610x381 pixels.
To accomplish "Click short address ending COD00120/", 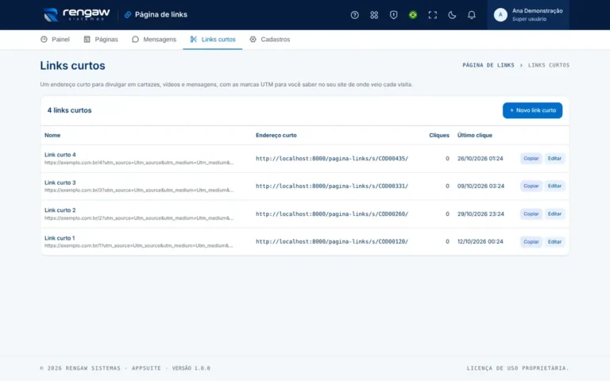I will pos(332,241).
